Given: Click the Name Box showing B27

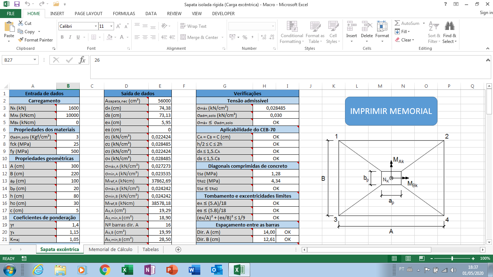Looking at the screenshot, I should tap(17, 60).
